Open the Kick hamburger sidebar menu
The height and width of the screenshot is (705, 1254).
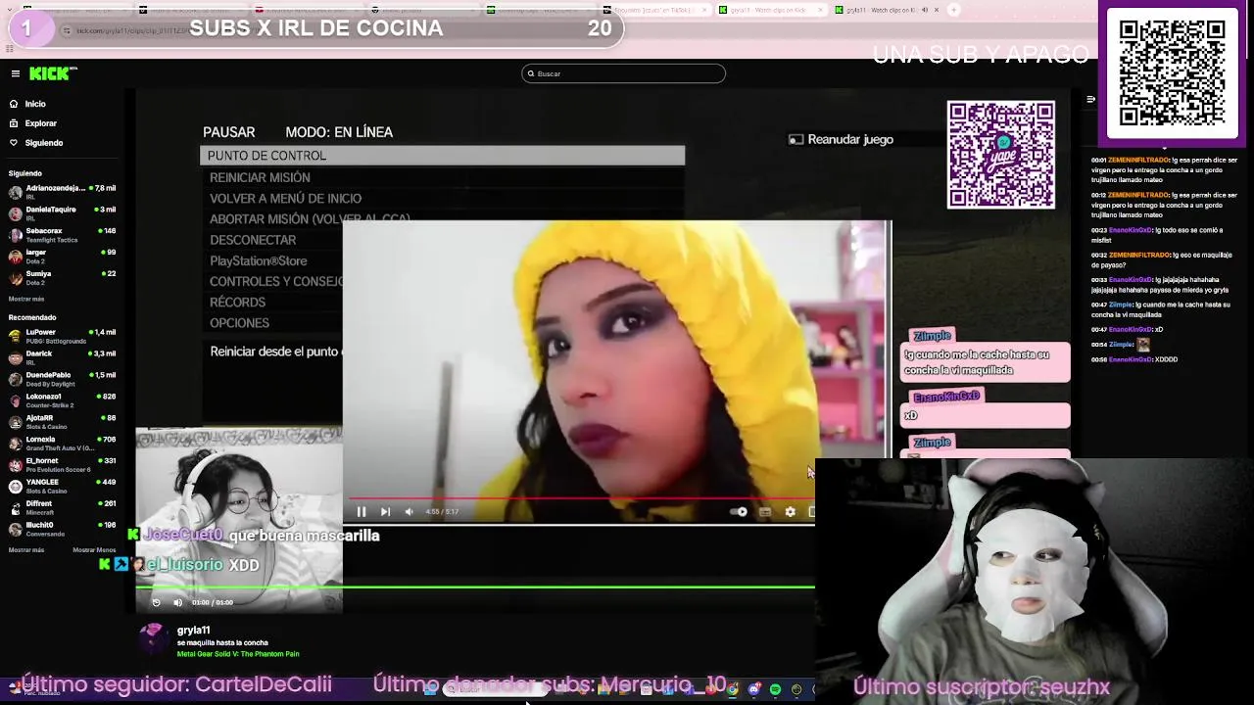tap(16, 73)
